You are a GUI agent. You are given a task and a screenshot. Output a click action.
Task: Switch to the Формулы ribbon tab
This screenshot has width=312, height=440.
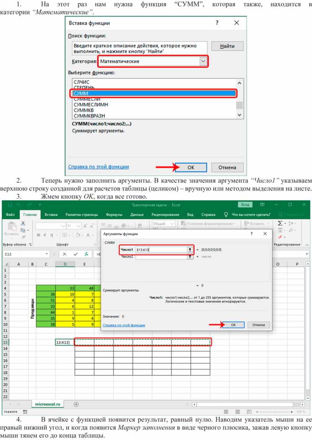pyautogui.click(x=114, y=214)
